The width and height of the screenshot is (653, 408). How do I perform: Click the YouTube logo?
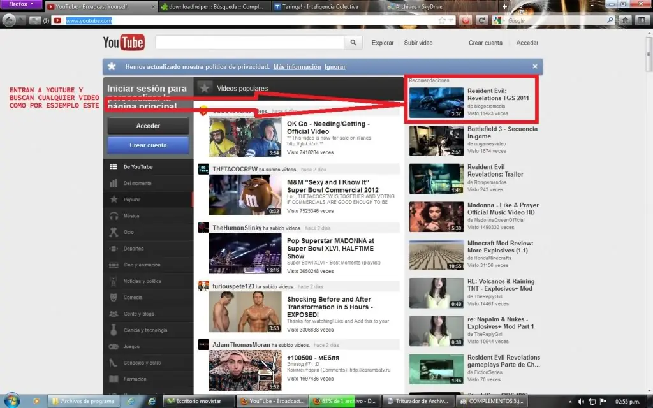124,43
